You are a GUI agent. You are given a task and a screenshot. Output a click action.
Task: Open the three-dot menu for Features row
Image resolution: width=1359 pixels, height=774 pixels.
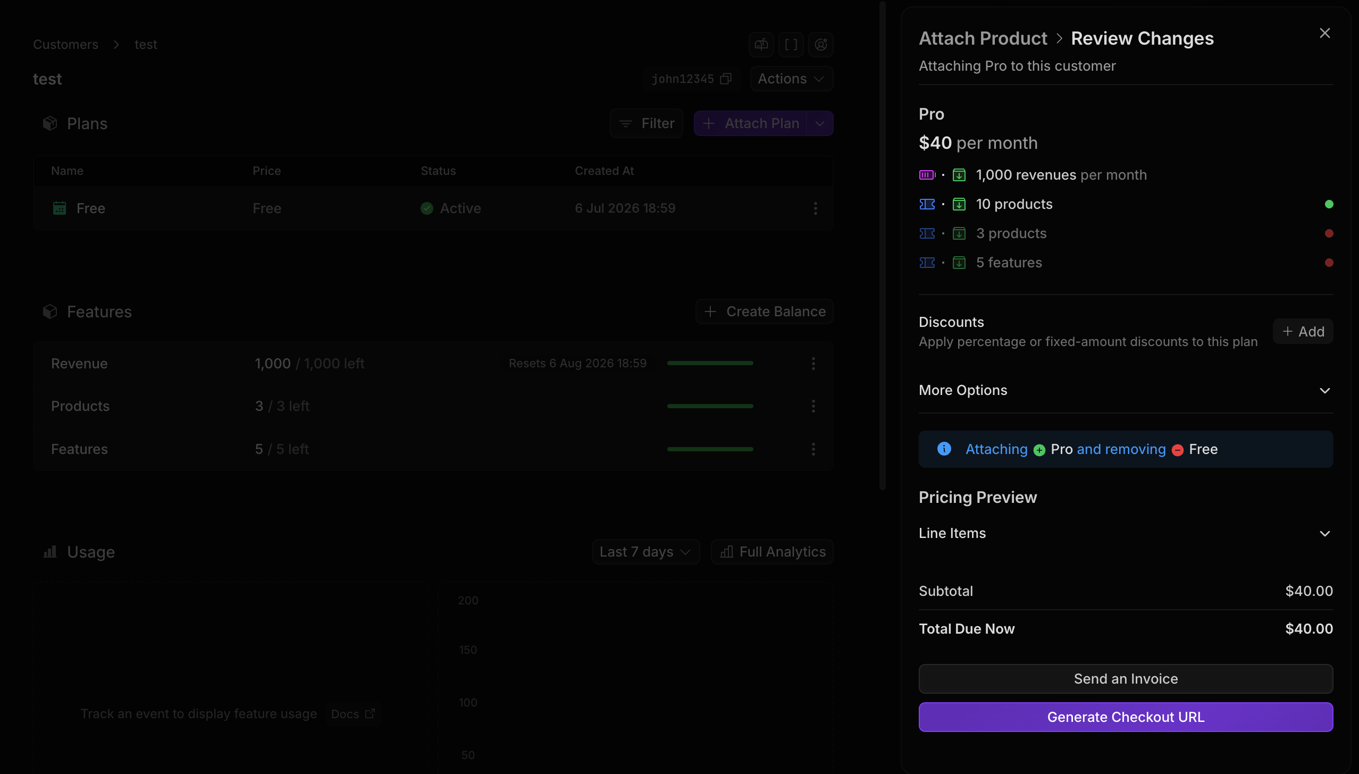[813, 449]
